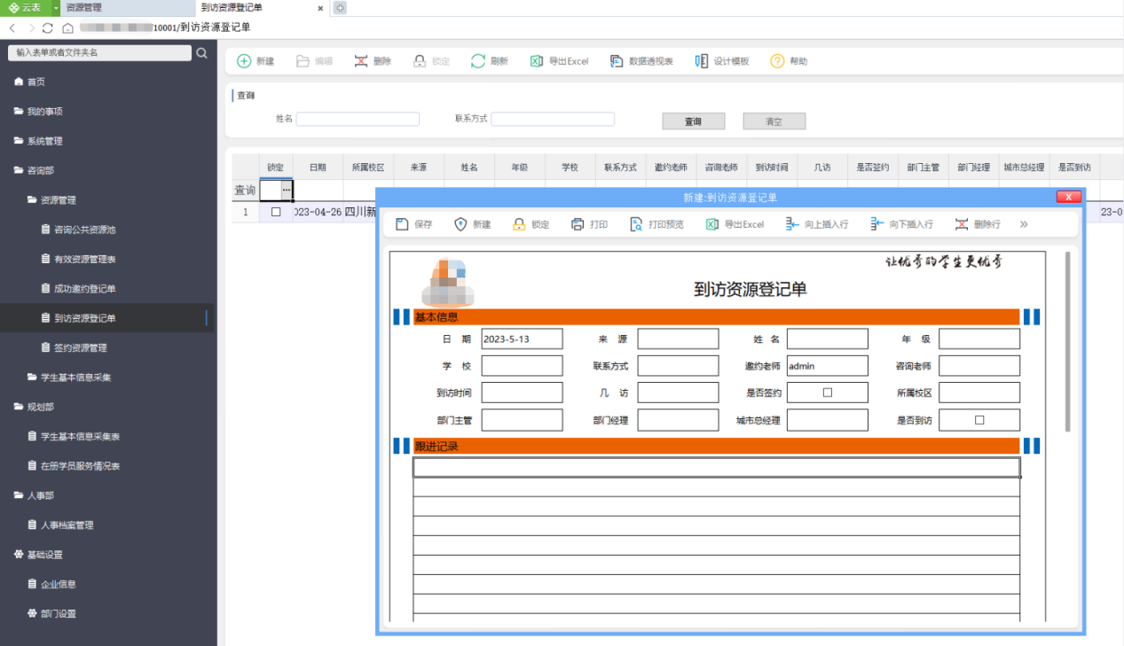This screenshot has width=1124, height=646.
Task: Click the browser back arrow
Action: pos(12,27)
